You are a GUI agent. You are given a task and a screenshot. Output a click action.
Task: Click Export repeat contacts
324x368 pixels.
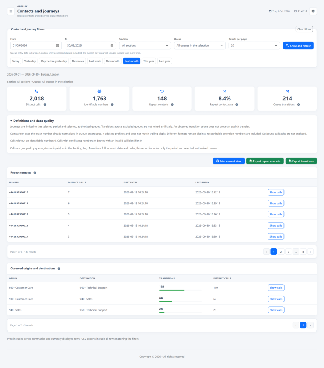pos(265,161)
